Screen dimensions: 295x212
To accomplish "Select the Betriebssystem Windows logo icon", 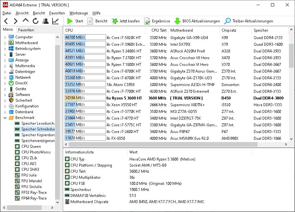I will [11, 49].
